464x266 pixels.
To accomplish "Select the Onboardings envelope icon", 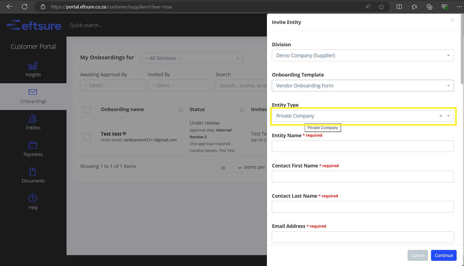I will pyautogui.click(x=33, y=92).
